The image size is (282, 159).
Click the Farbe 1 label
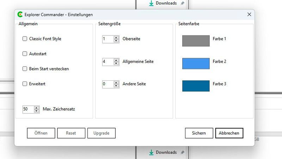pos(219,39)
